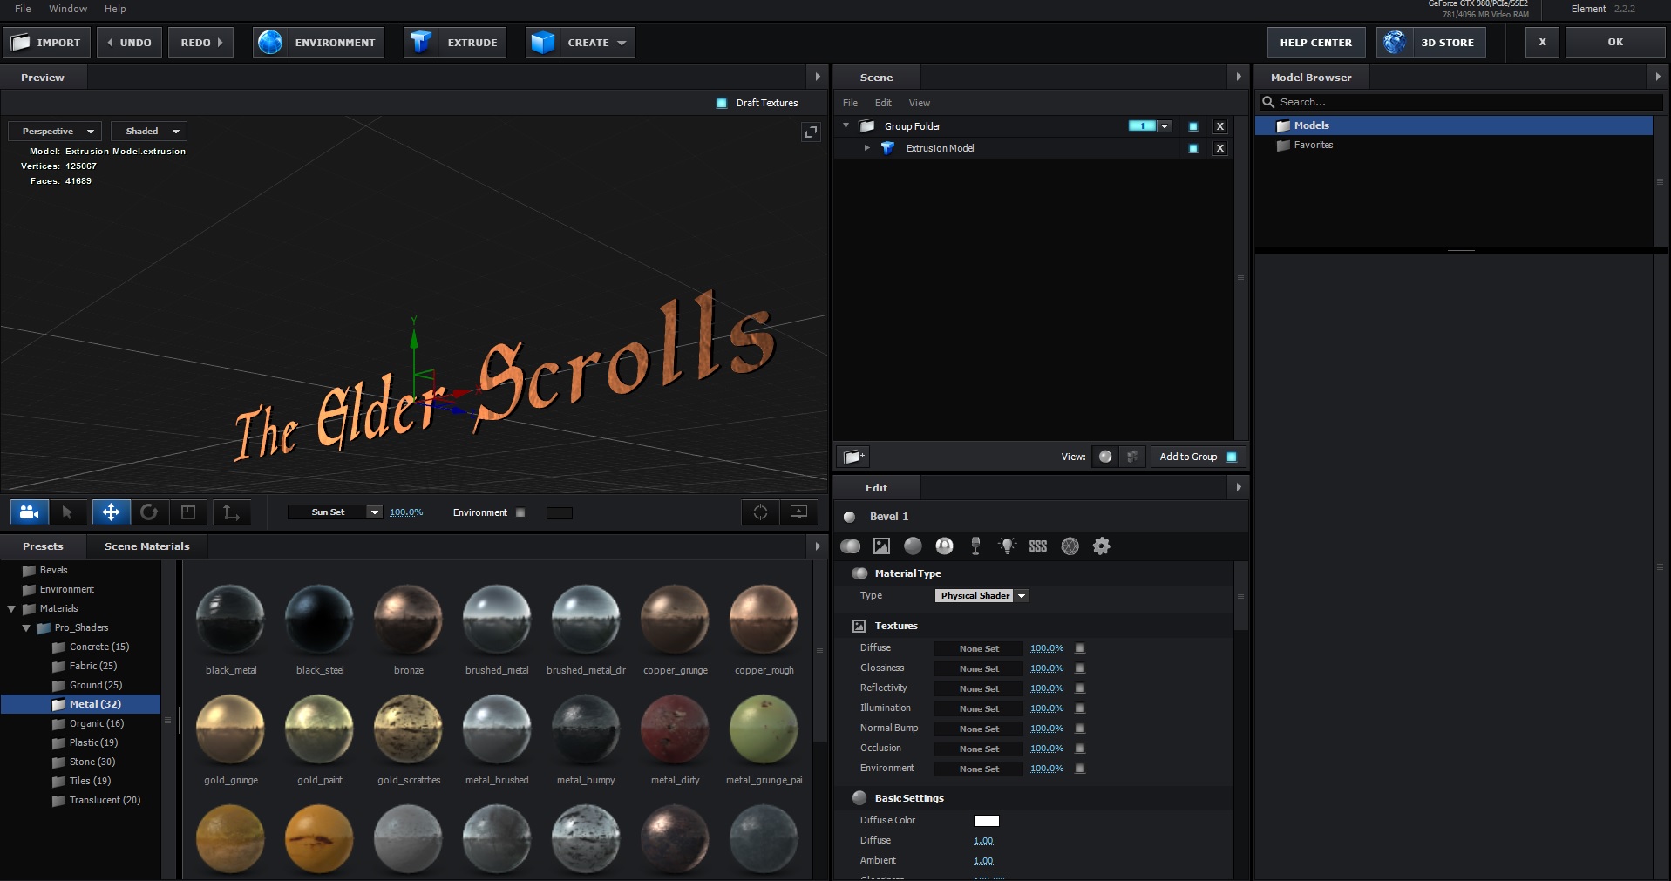Open the Scene panel View menu

point(920,103)
